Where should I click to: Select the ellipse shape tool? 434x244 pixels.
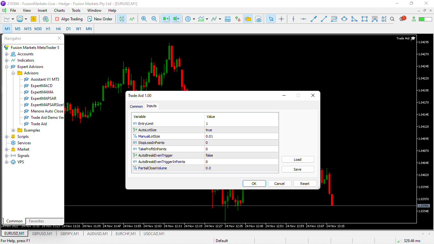tap(344, 19)
